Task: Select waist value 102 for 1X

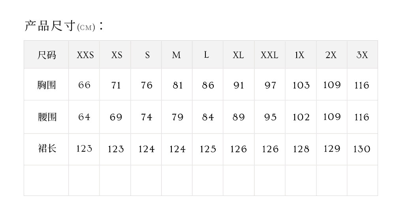Action: pyautogui.click(x=301, y=117)
